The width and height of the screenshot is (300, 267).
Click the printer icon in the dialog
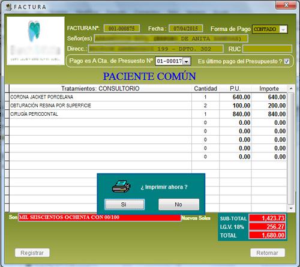121,186
